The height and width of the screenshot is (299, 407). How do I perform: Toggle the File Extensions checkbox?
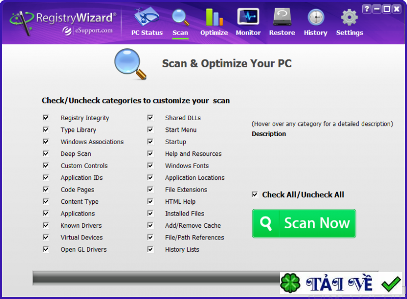pos(150,189)
